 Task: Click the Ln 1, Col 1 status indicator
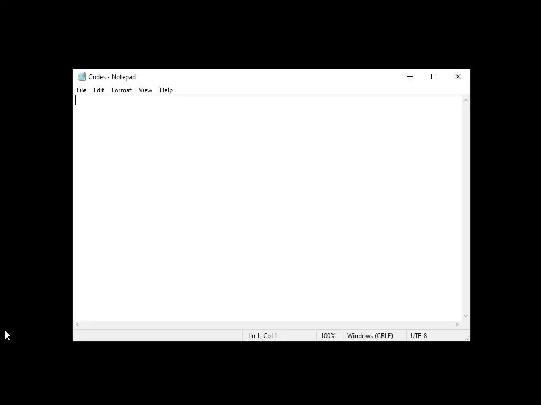pos(263,336)
